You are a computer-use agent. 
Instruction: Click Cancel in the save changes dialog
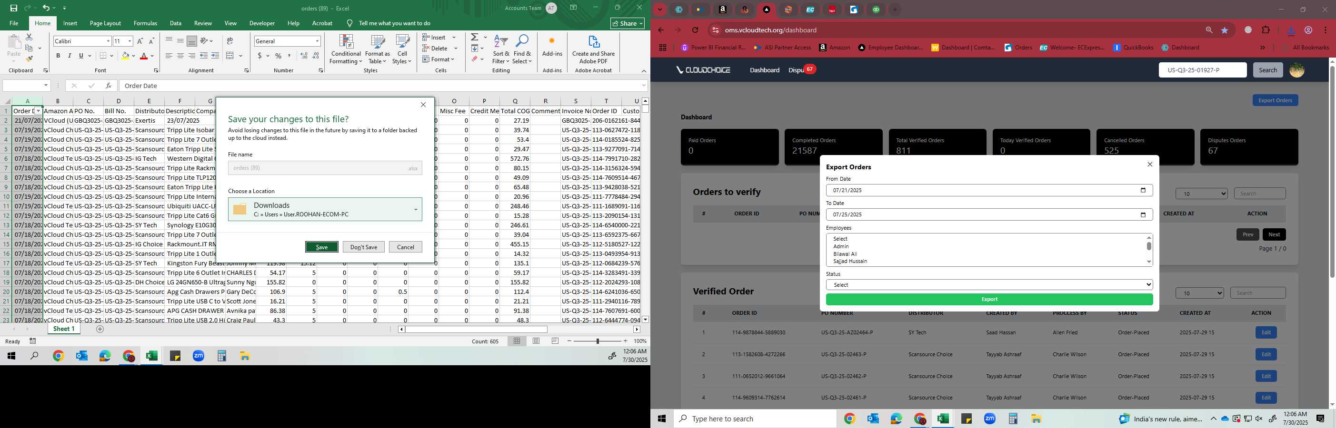pyautogui.click(x=406, y=247)
